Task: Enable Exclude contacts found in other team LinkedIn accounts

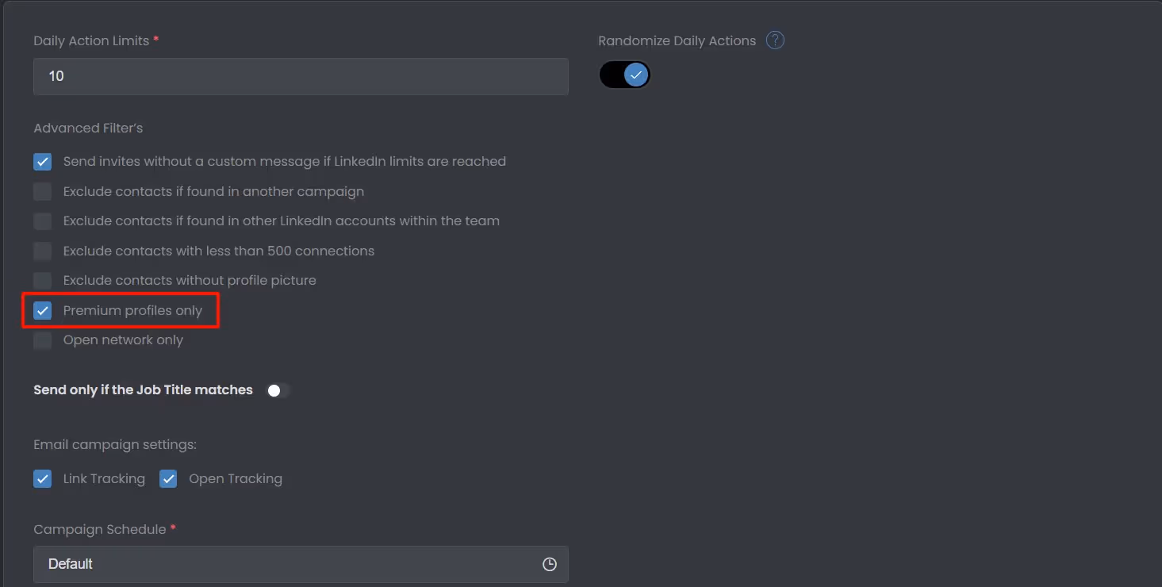Action: tap(42, 221)
